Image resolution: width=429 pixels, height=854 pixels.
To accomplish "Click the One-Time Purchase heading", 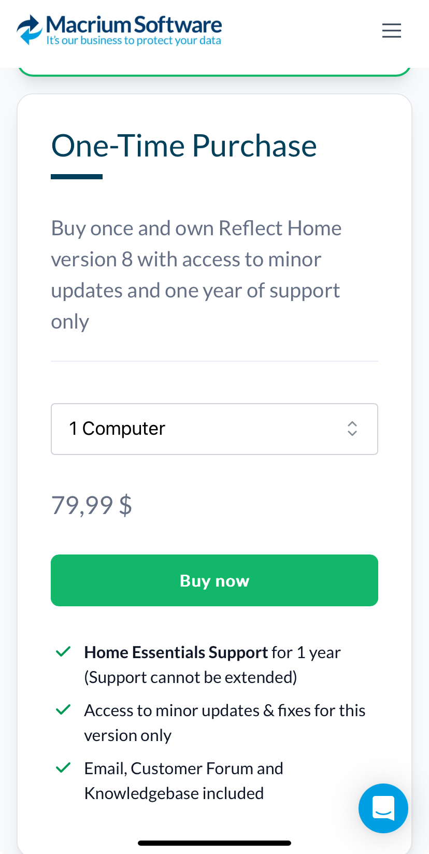I will 184,146.
